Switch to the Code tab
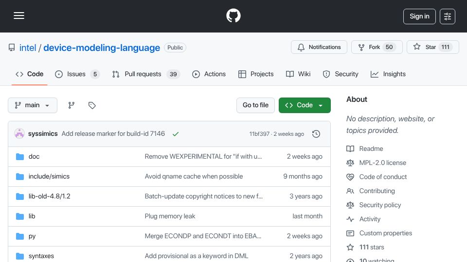The height and width of the screenshot is (262, 467). coord(30,74)
